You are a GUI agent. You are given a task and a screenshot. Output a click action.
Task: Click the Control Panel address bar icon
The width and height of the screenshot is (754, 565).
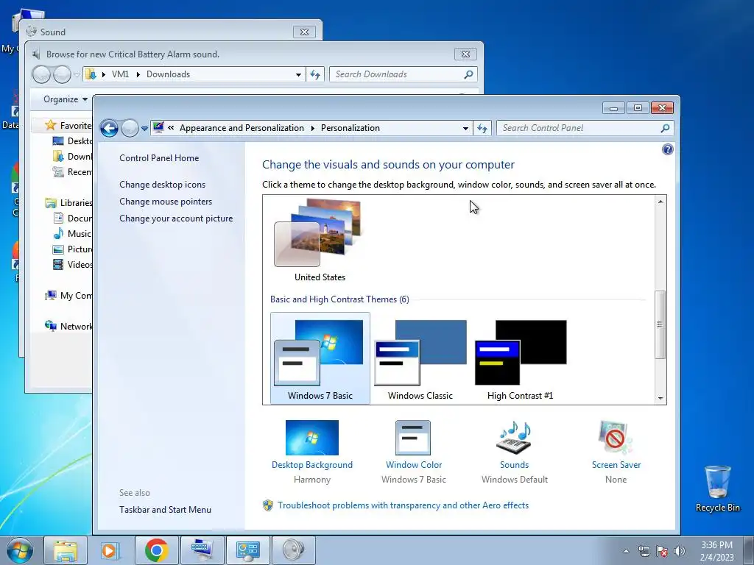[158, 128]
